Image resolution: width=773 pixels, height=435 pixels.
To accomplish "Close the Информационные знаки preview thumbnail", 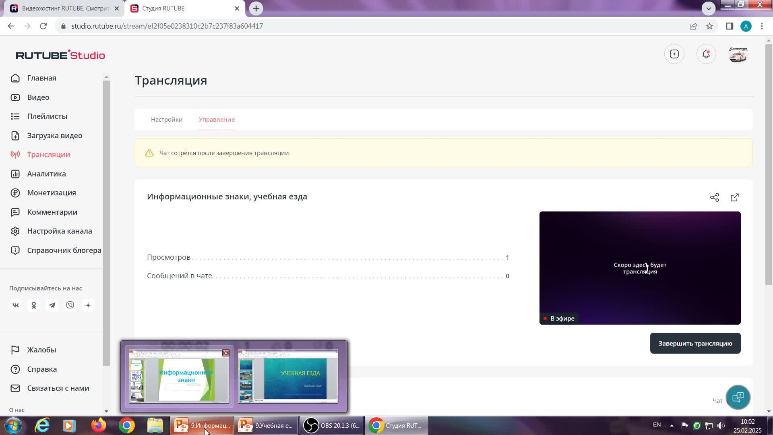I will pyautogui.click(x=225, y=353).
